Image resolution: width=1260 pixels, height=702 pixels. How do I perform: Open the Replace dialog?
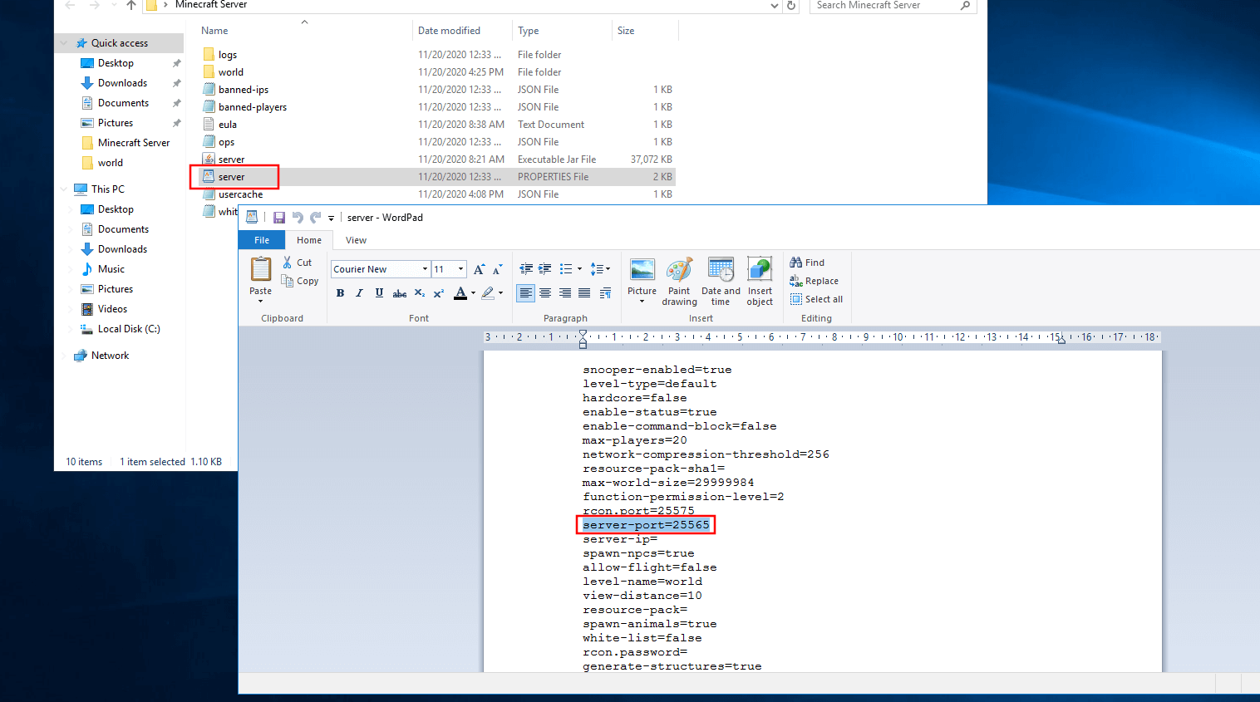tap(815, 281)
